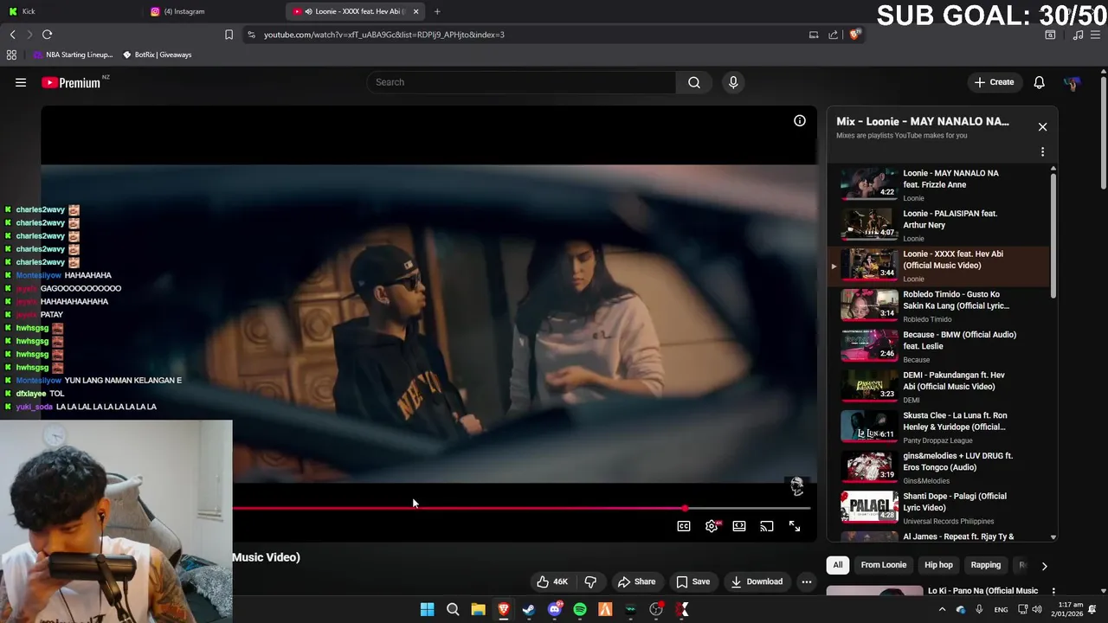Open Windows taskbar search
The height and width of the screenshot is (623, 1108).
[x=453, y=610]
